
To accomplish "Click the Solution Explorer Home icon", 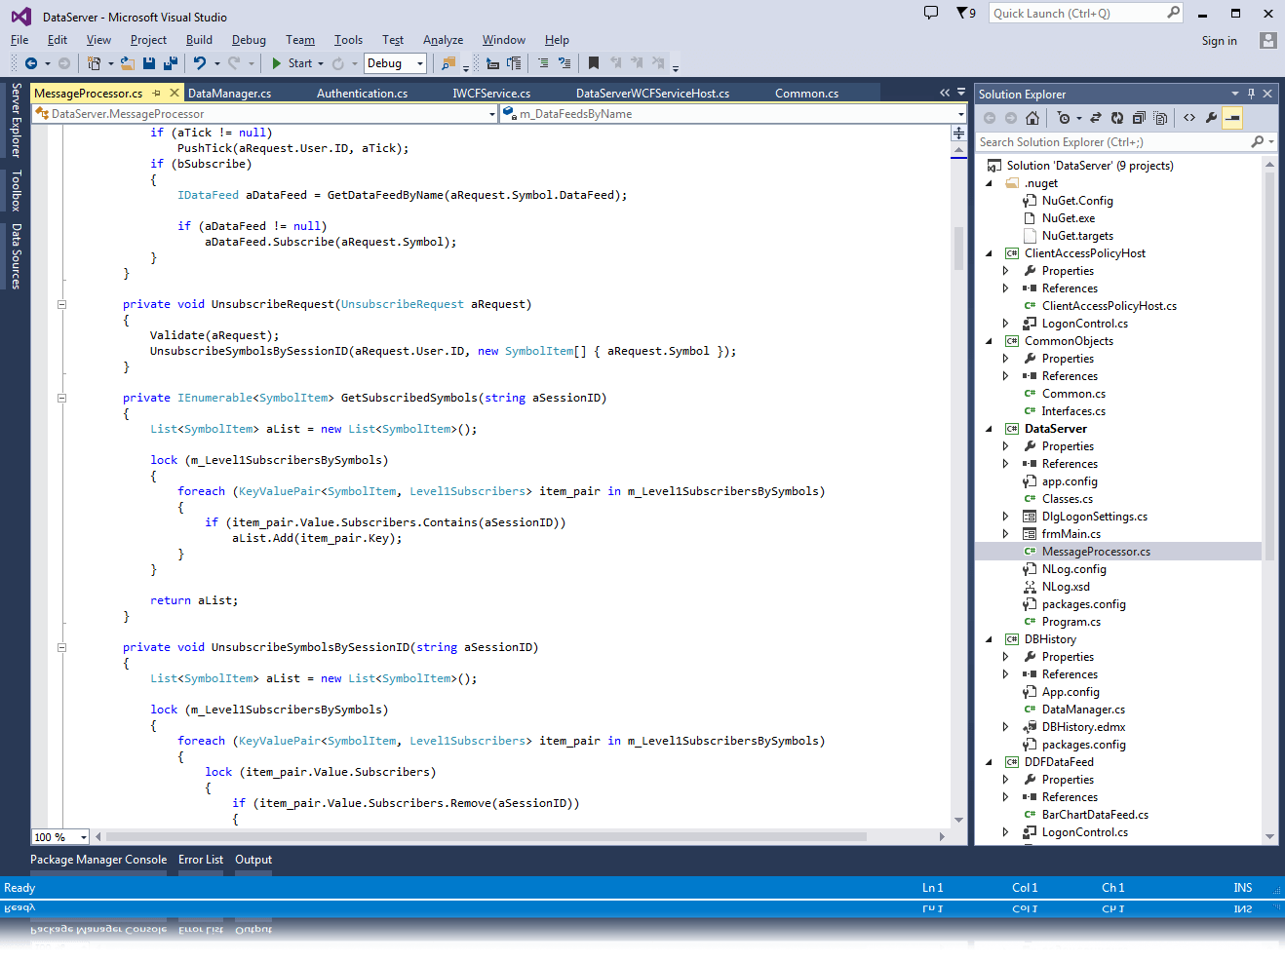I will pyautogui.click(x=1032, y=118).
